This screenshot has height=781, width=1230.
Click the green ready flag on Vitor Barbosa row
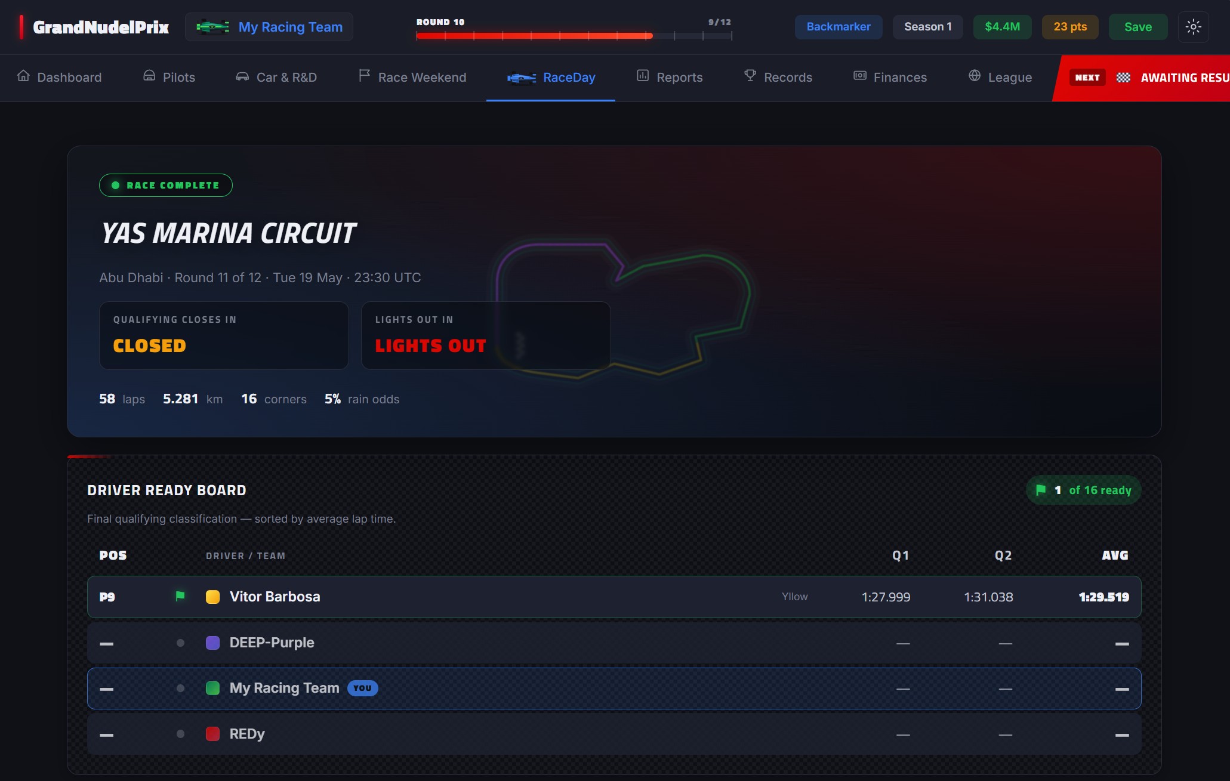point(180,596)
